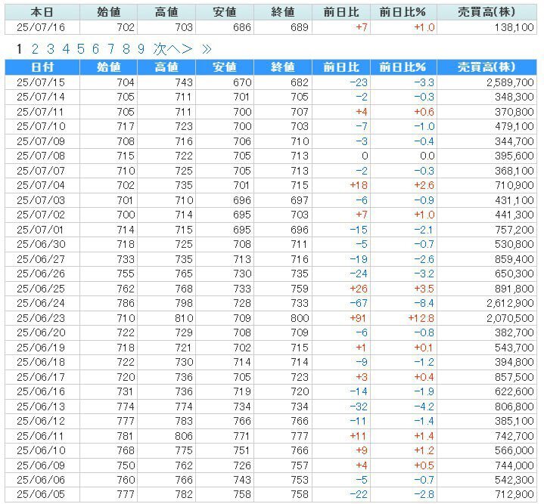Select date cell 25/06/20
This screenshot has height=504, width=544.
pyautogui.click(x=41, y=332)
